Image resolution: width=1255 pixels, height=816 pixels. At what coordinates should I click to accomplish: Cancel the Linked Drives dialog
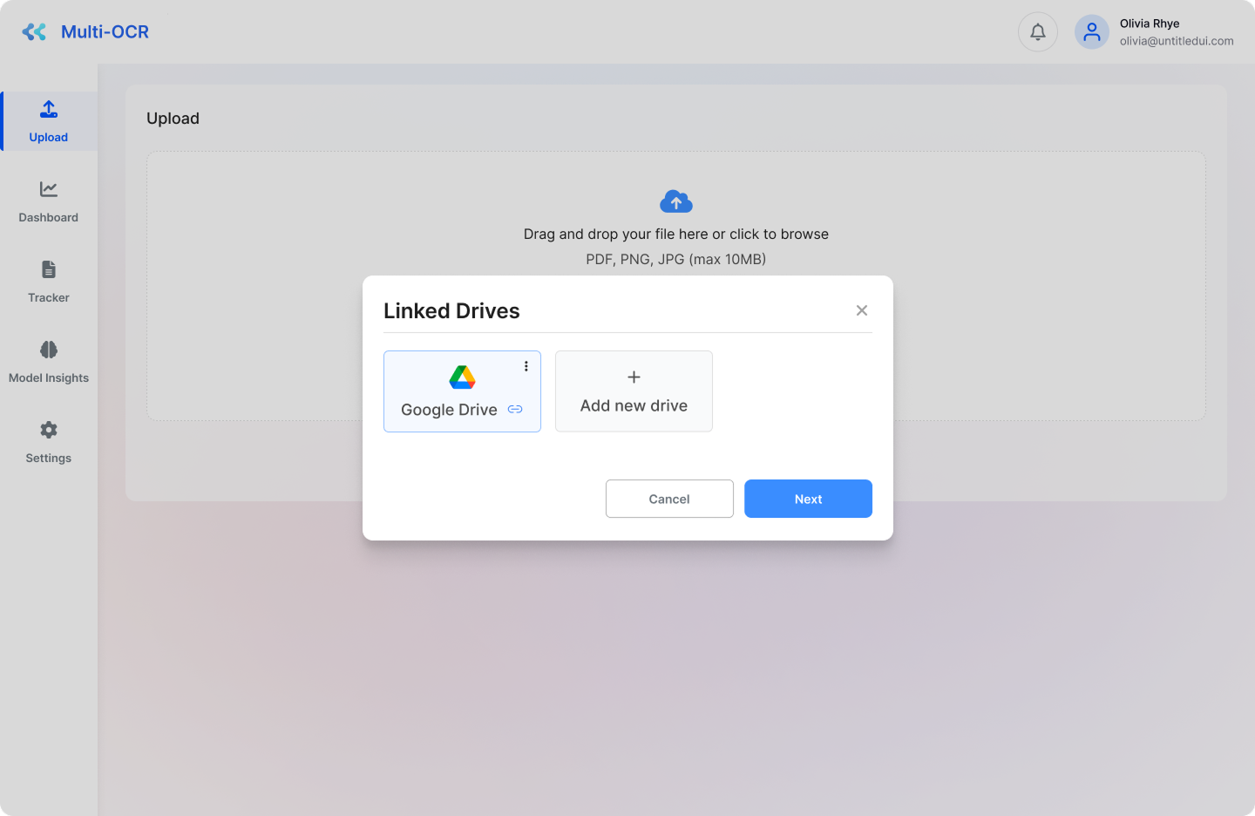point(669,499)
